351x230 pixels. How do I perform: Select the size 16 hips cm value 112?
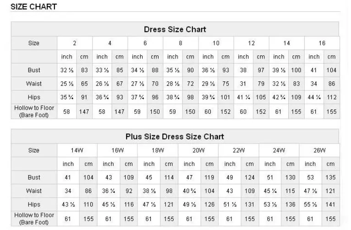(331, 97)
